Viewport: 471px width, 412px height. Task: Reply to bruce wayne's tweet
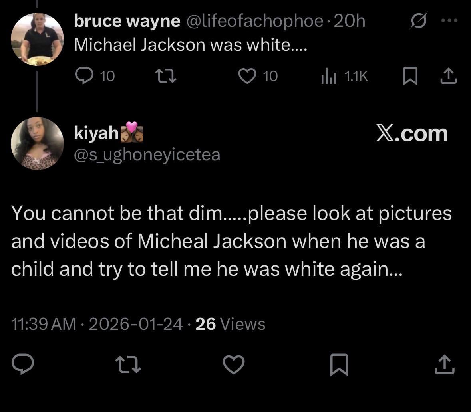[x=85, y=76]
